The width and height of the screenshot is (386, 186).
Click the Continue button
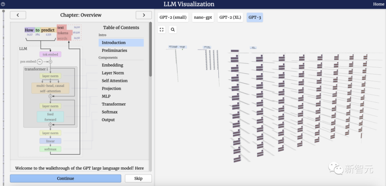pyautogui.click(x=66, y=178)
